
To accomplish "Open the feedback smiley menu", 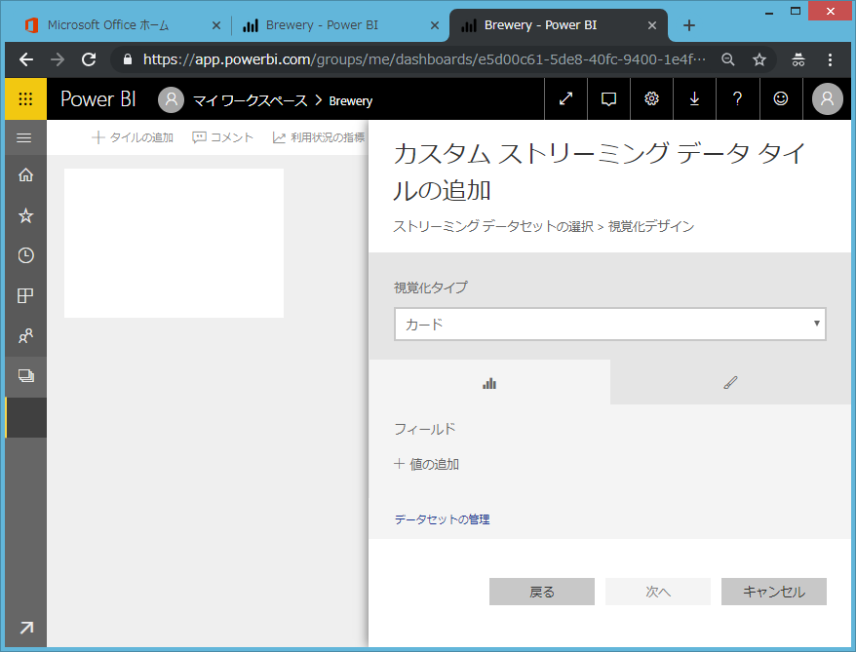I will (781, 98).
